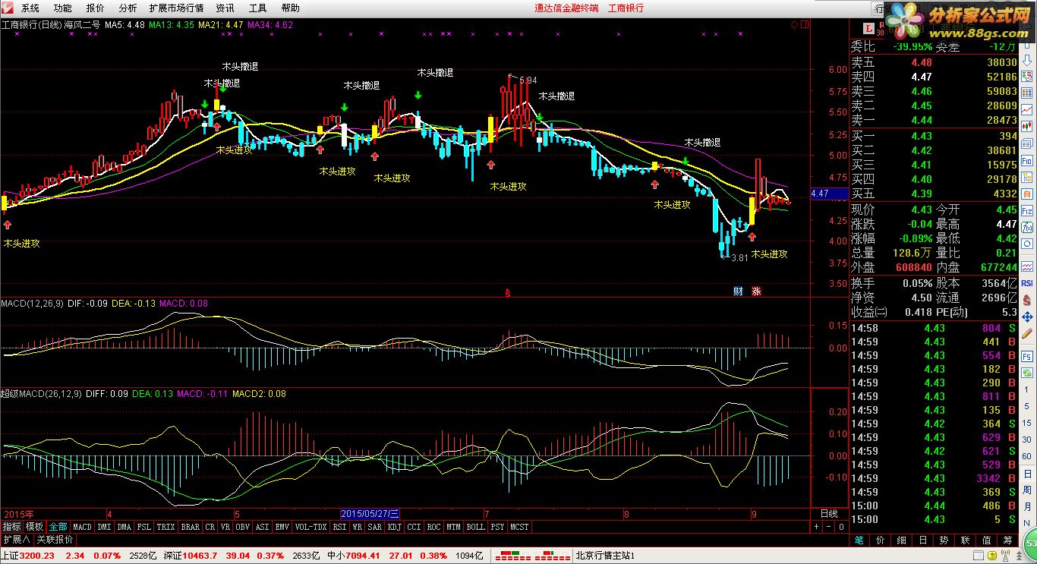
Task: Click the 北京行情主站1 server status
Action: click(x=606, y=556)
